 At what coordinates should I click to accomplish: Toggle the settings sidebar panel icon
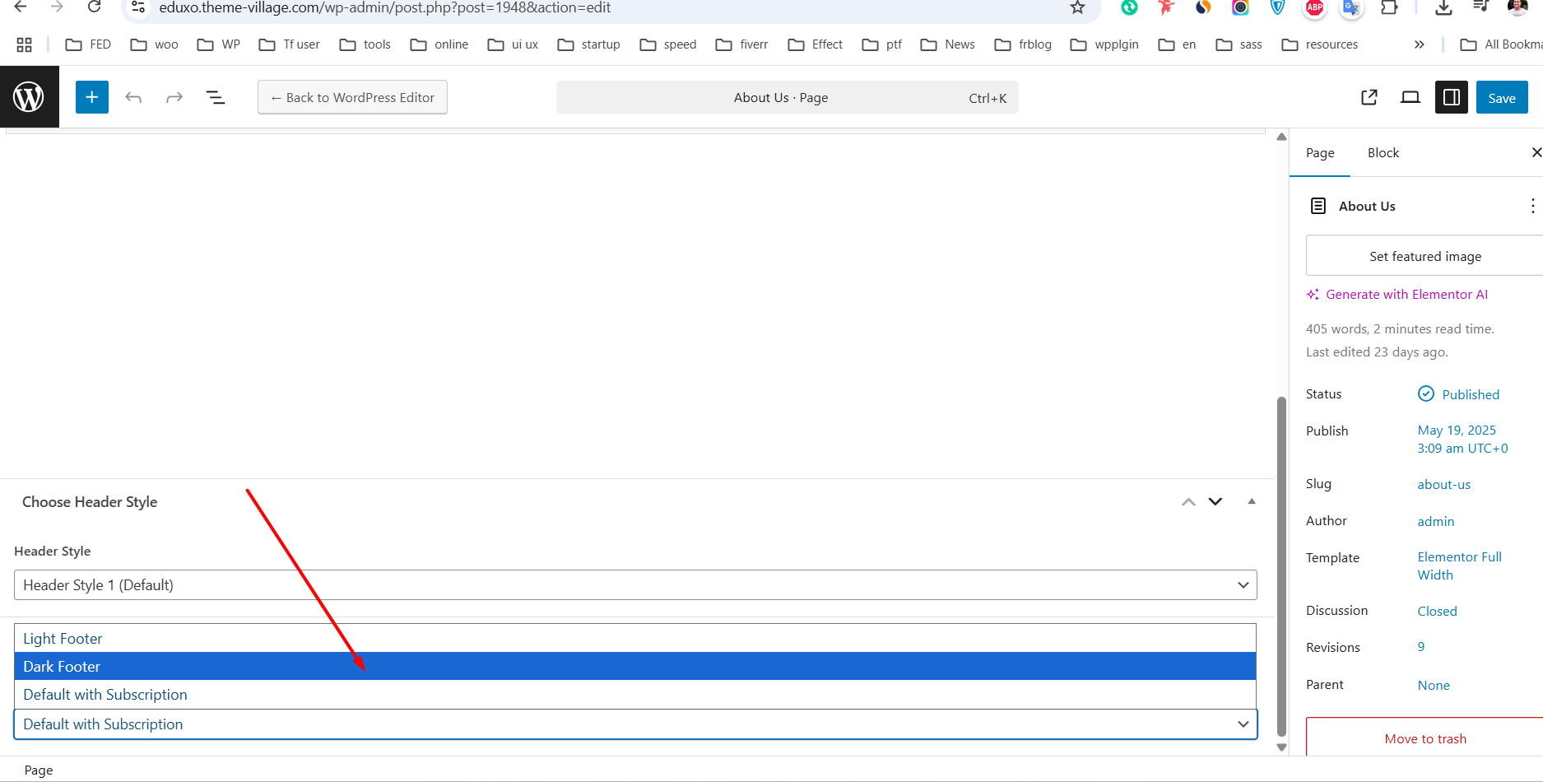click(1451, 97)
